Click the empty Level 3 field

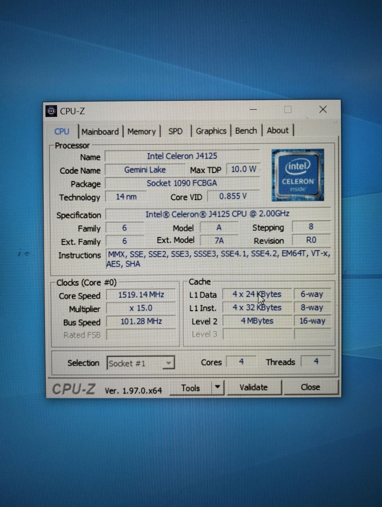257,334
